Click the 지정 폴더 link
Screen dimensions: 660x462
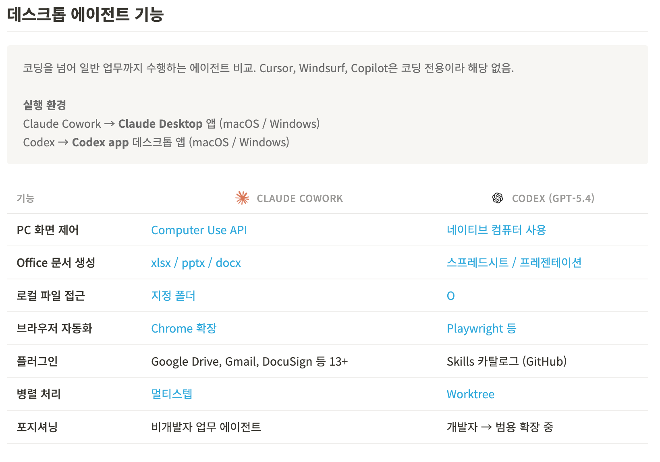173,296
